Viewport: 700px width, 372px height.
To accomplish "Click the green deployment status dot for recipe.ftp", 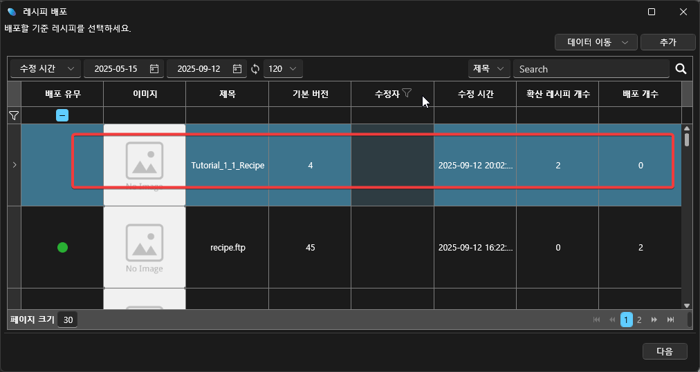I will [x=62, y=247].
